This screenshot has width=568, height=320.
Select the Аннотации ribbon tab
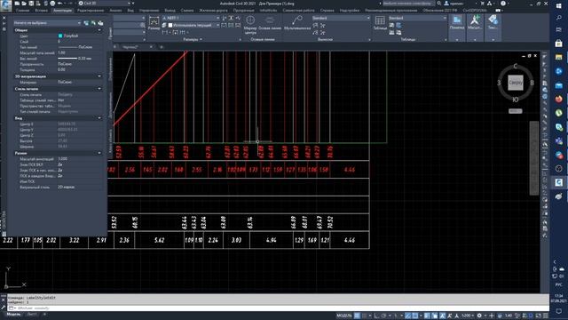click(x=62, y=11)
